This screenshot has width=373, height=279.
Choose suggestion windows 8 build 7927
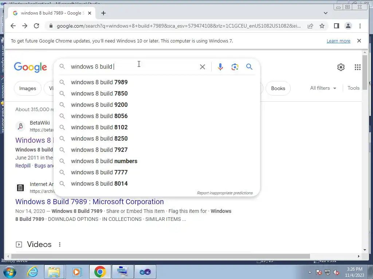click(x=157, y=150)
